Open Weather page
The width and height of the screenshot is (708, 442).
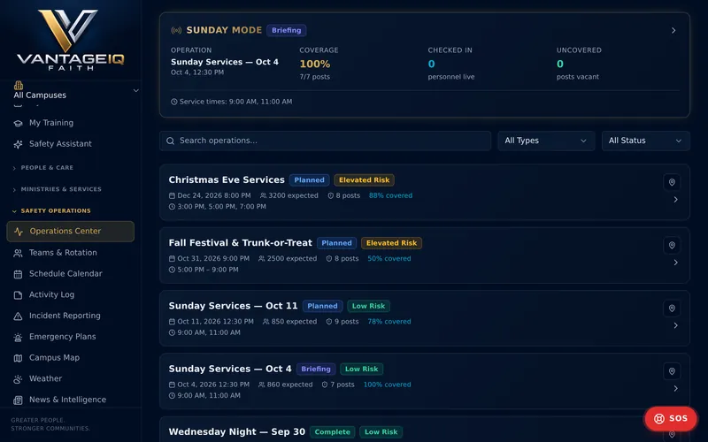(x=71, y=379)
